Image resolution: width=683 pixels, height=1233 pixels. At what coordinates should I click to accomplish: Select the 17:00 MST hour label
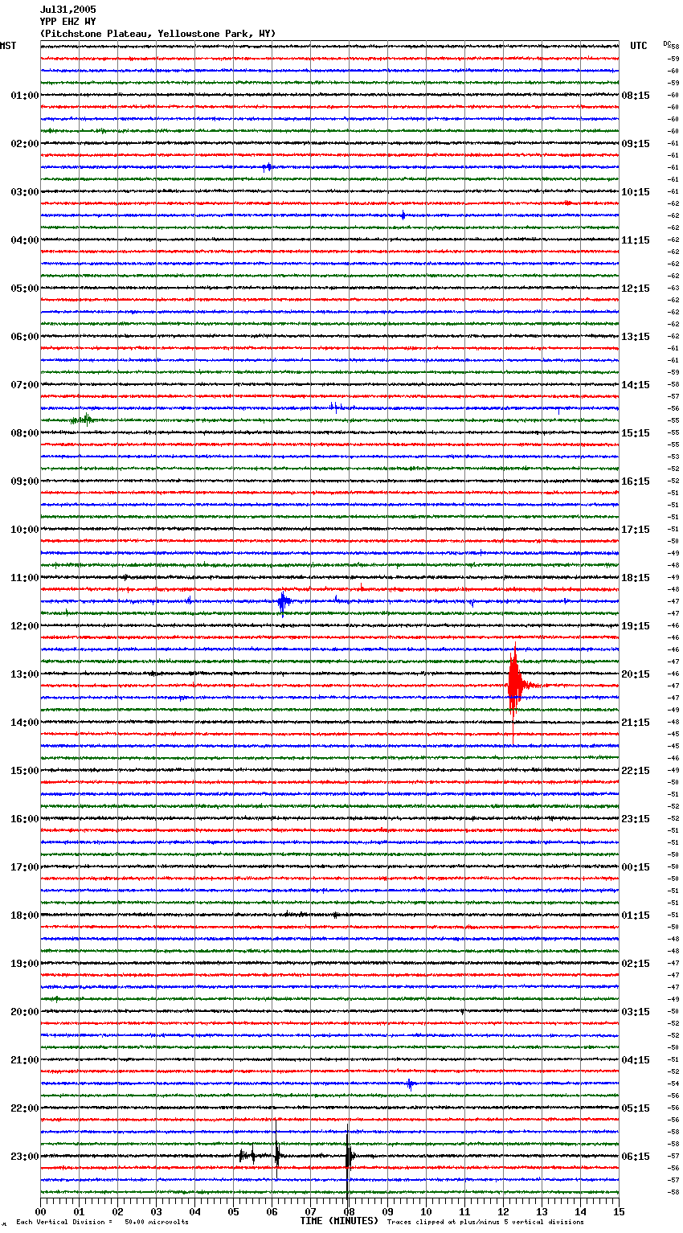pos(24,867)
